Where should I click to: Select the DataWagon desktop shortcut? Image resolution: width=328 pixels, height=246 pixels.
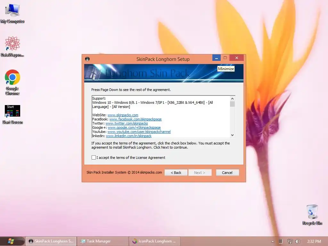tap(12, 46)
